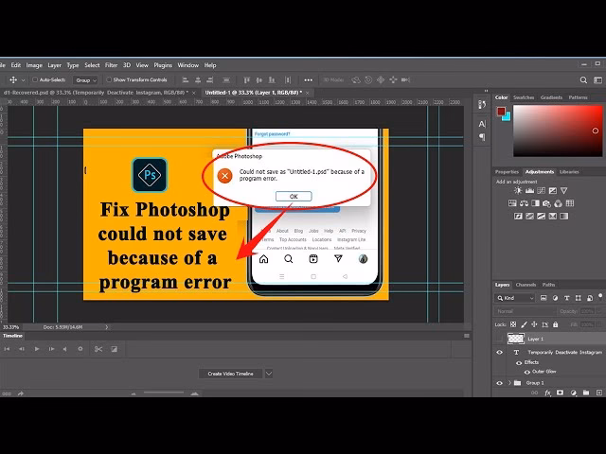Toggle lock image pixels brush icon

(524, 324)
